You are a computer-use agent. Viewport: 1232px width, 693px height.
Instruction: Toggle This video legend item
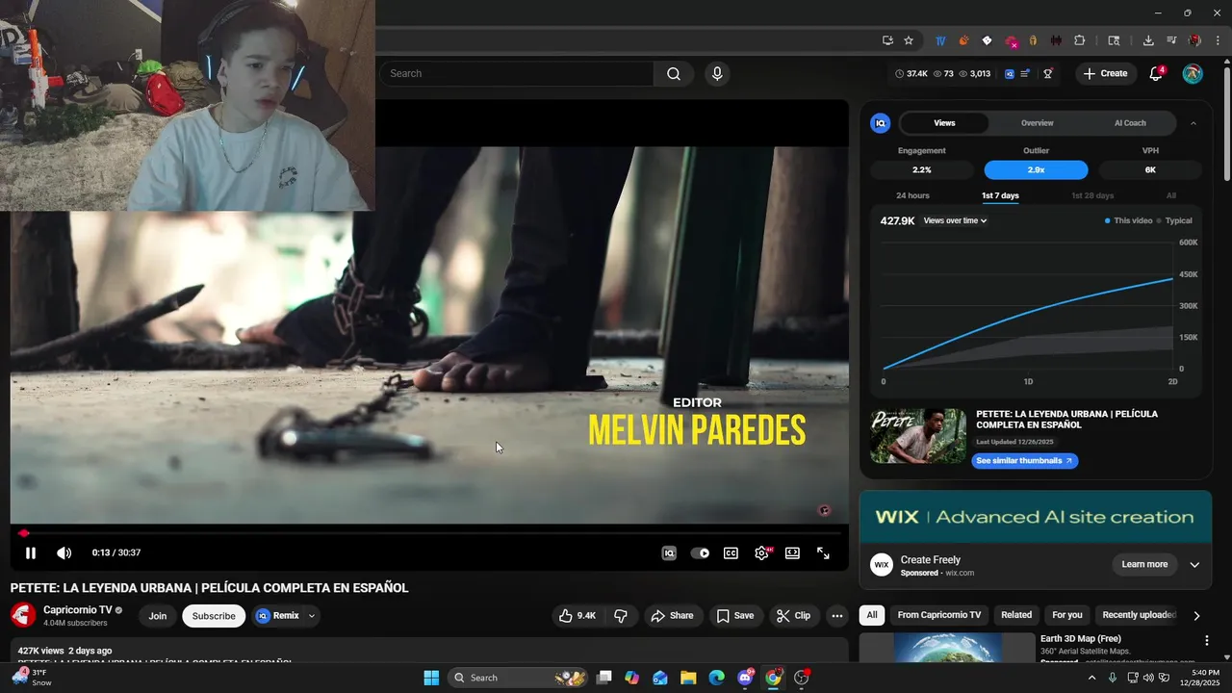[x=1128, y=220]
